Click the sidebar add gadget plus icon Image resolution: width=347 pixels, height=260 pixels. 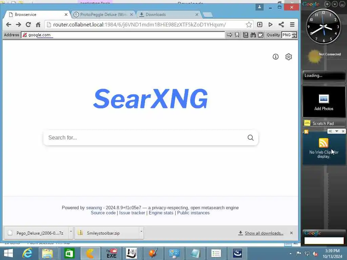(x=327, y=4)
